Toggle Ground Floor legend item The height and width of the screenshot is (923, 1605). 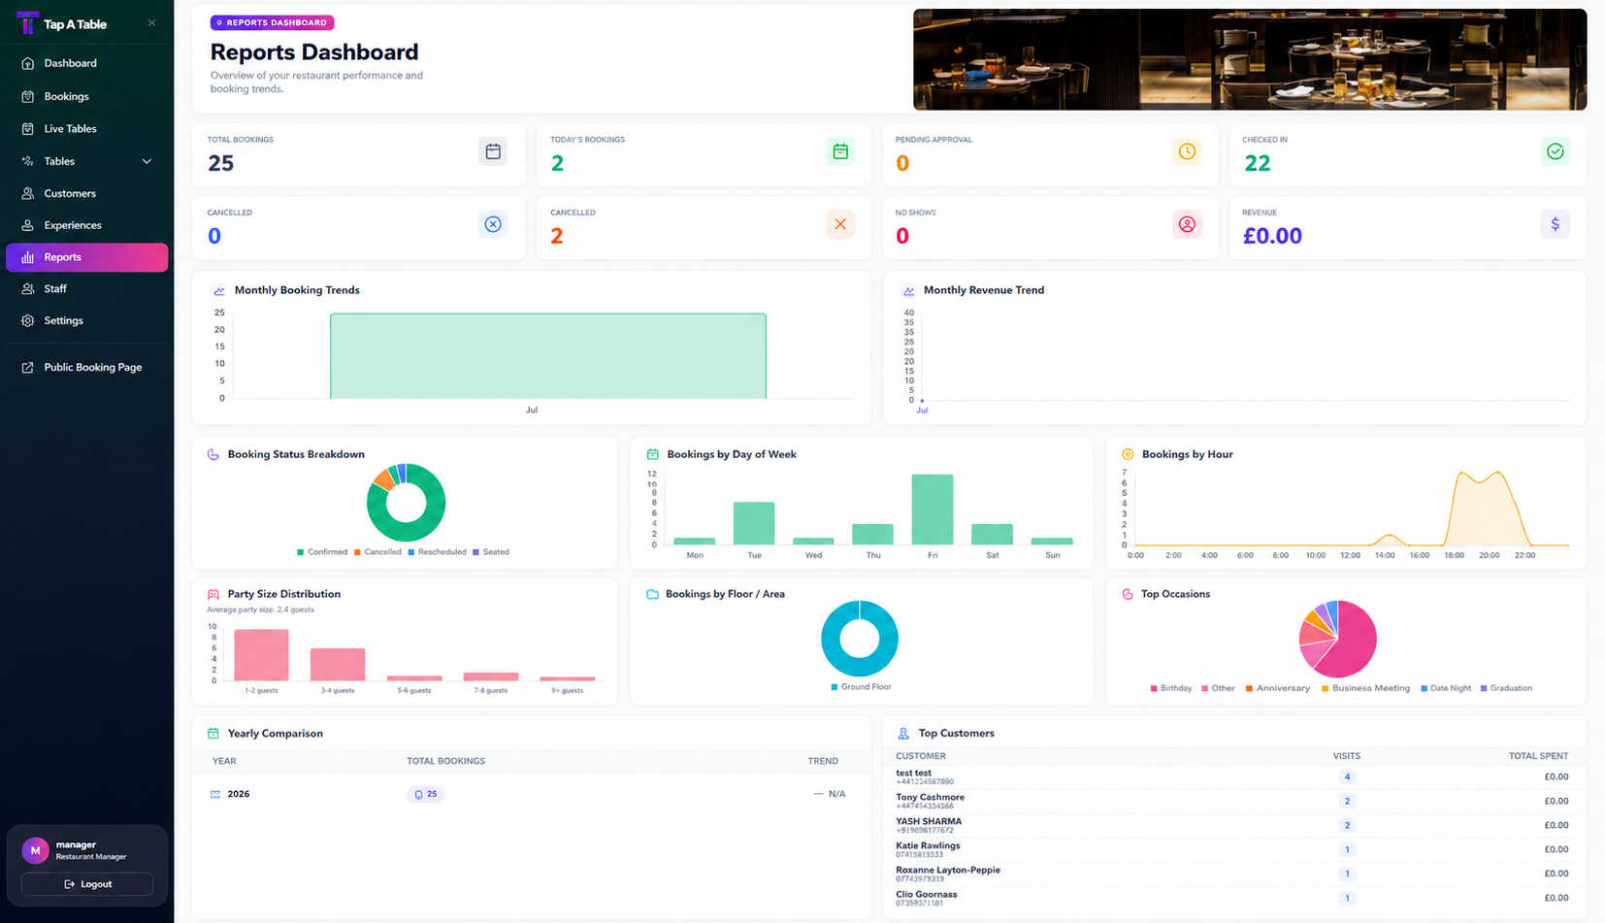tap(861, 687)
